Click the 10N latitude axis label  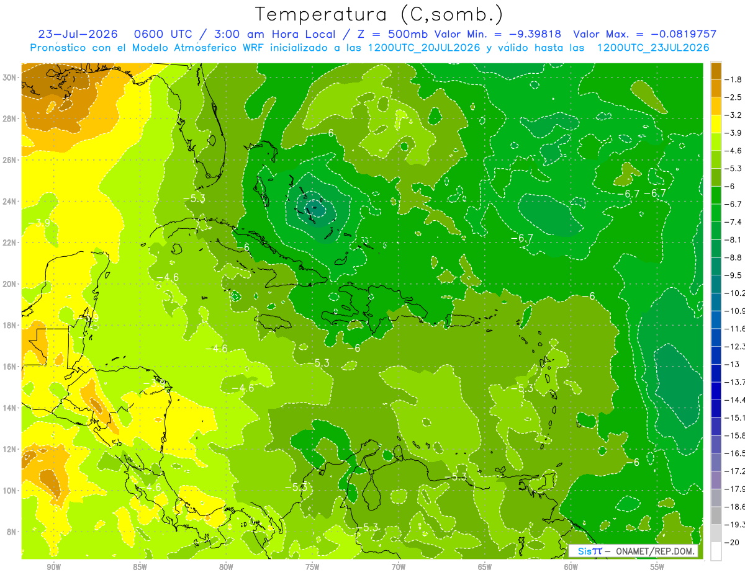11,490
